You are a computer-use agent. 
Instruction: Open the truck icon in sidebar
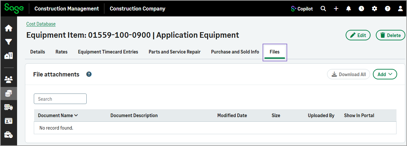pyautogui.click(x=9, y=107)
